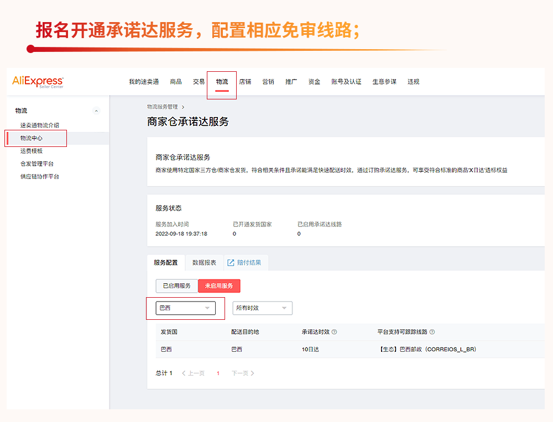Click the 服务加入时间 value 2022-09-18 19:37:18
Image resolution: width=553 pixels, height=422 pixels.
(x=181, y=234)
